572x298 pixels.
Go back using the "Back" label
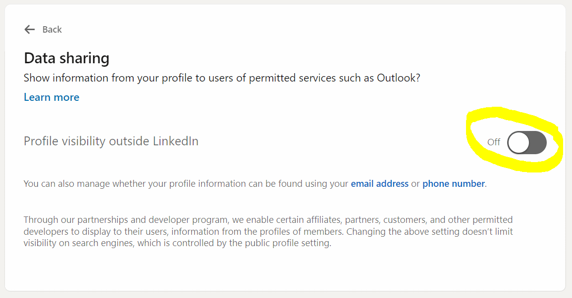tap(52, 30)
